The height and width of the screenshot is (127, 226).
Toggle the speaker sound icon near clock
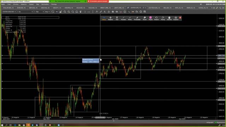[x=201, y=4]
